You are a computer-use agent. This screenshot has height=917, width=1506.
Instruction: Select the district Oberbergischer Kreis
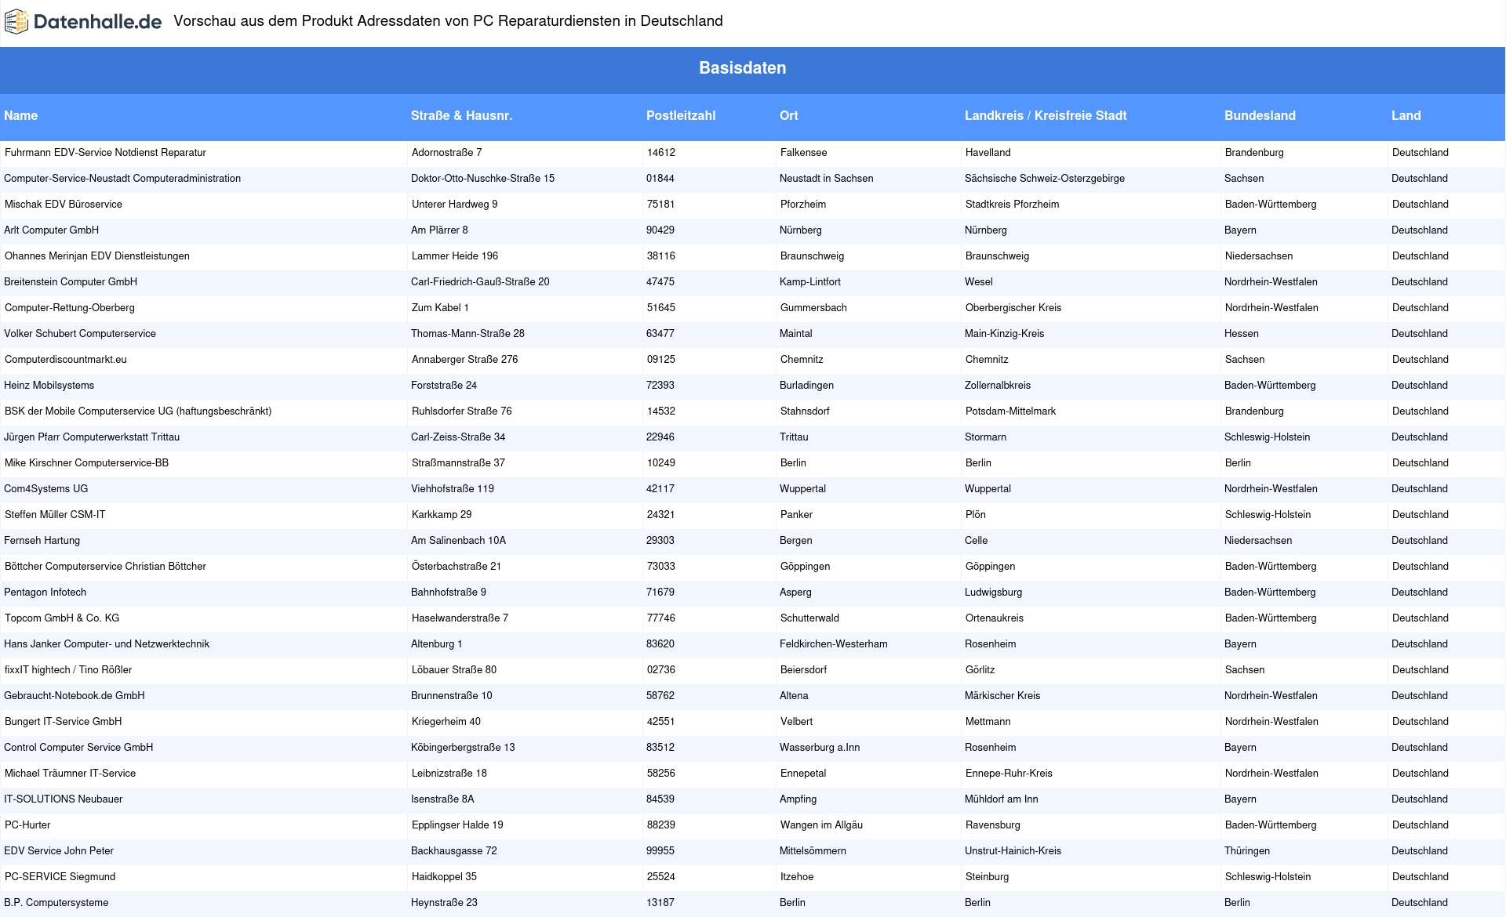coord(1013,308)
